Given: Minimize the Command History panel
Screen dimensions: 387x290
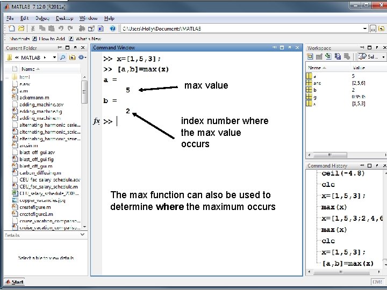Looking at the screenshot, I should click(362, 165).
